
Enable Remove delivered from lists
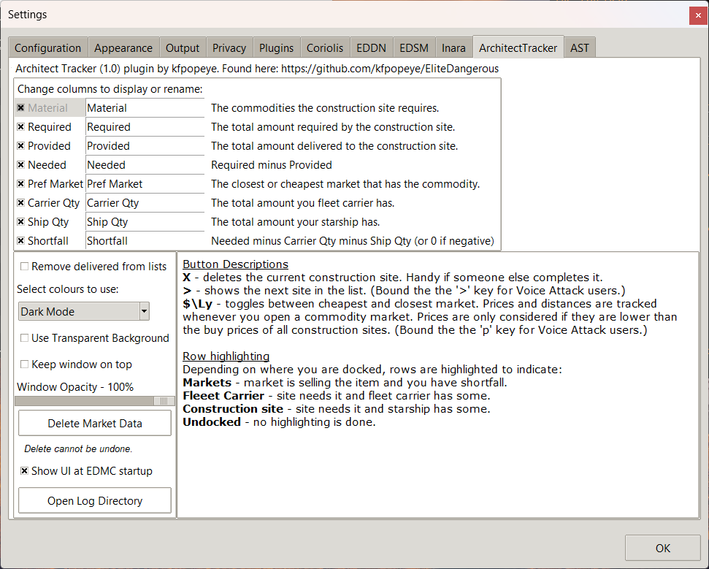coord(24,267)
